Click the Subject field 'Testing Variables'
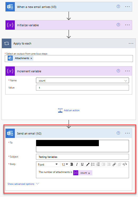Image resolution: width=138 pixels, height=197 pixels. coord(82,157)
